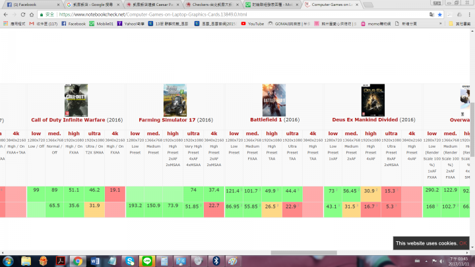Open the Calculator from the taskbar
The height and width of the screenshot is (267, 475).
tap(164, 261)
